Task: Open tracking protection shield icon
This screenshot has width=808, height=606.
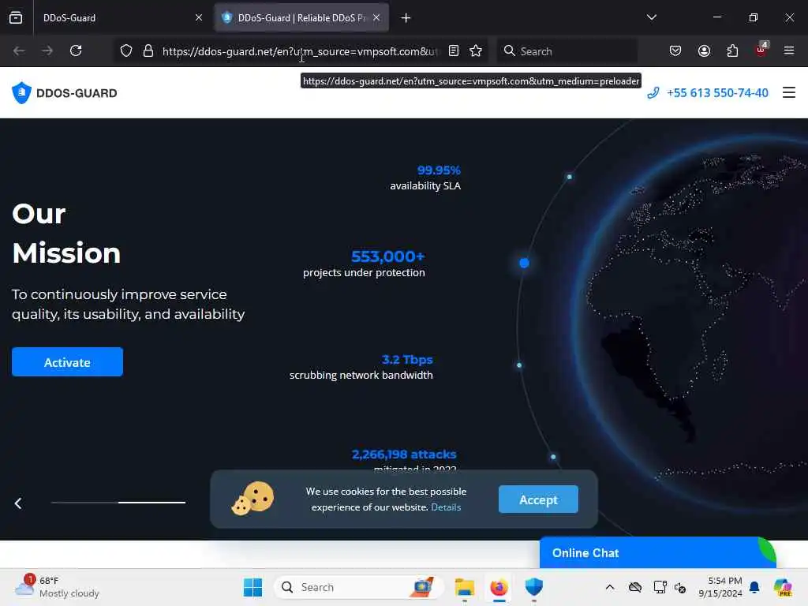Action: [126, 51]
